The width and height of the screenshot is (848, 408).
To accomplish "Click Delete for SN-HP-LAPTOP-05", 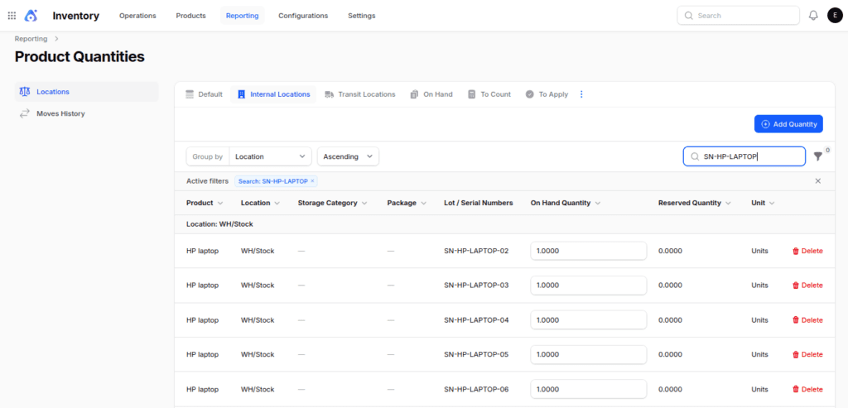I will click(x=807, y=354).
